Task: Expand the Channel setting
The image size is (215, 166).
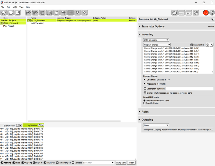Action: 144,80
